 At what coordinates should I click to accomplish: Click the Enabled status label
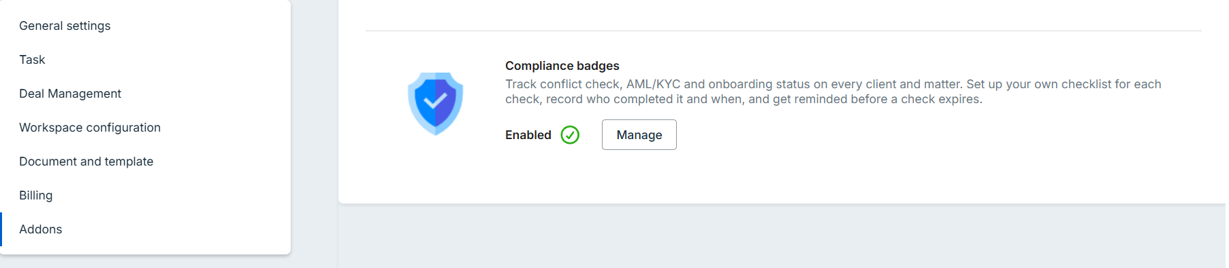(528, 135)
